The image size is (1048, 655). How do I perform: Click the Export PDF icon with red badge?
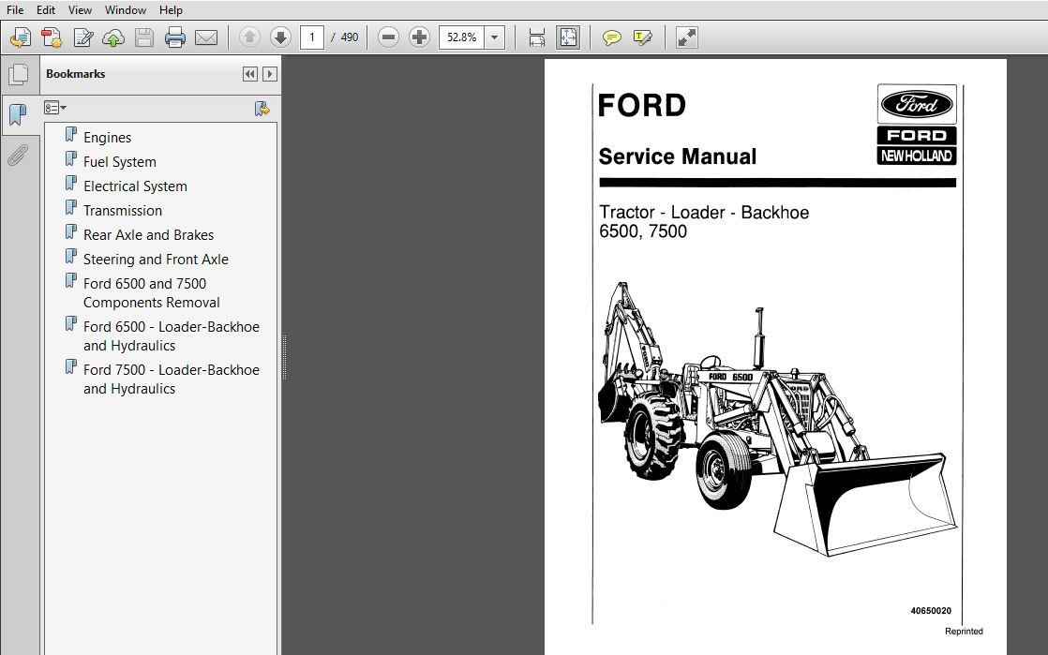[x=52, y=37]
